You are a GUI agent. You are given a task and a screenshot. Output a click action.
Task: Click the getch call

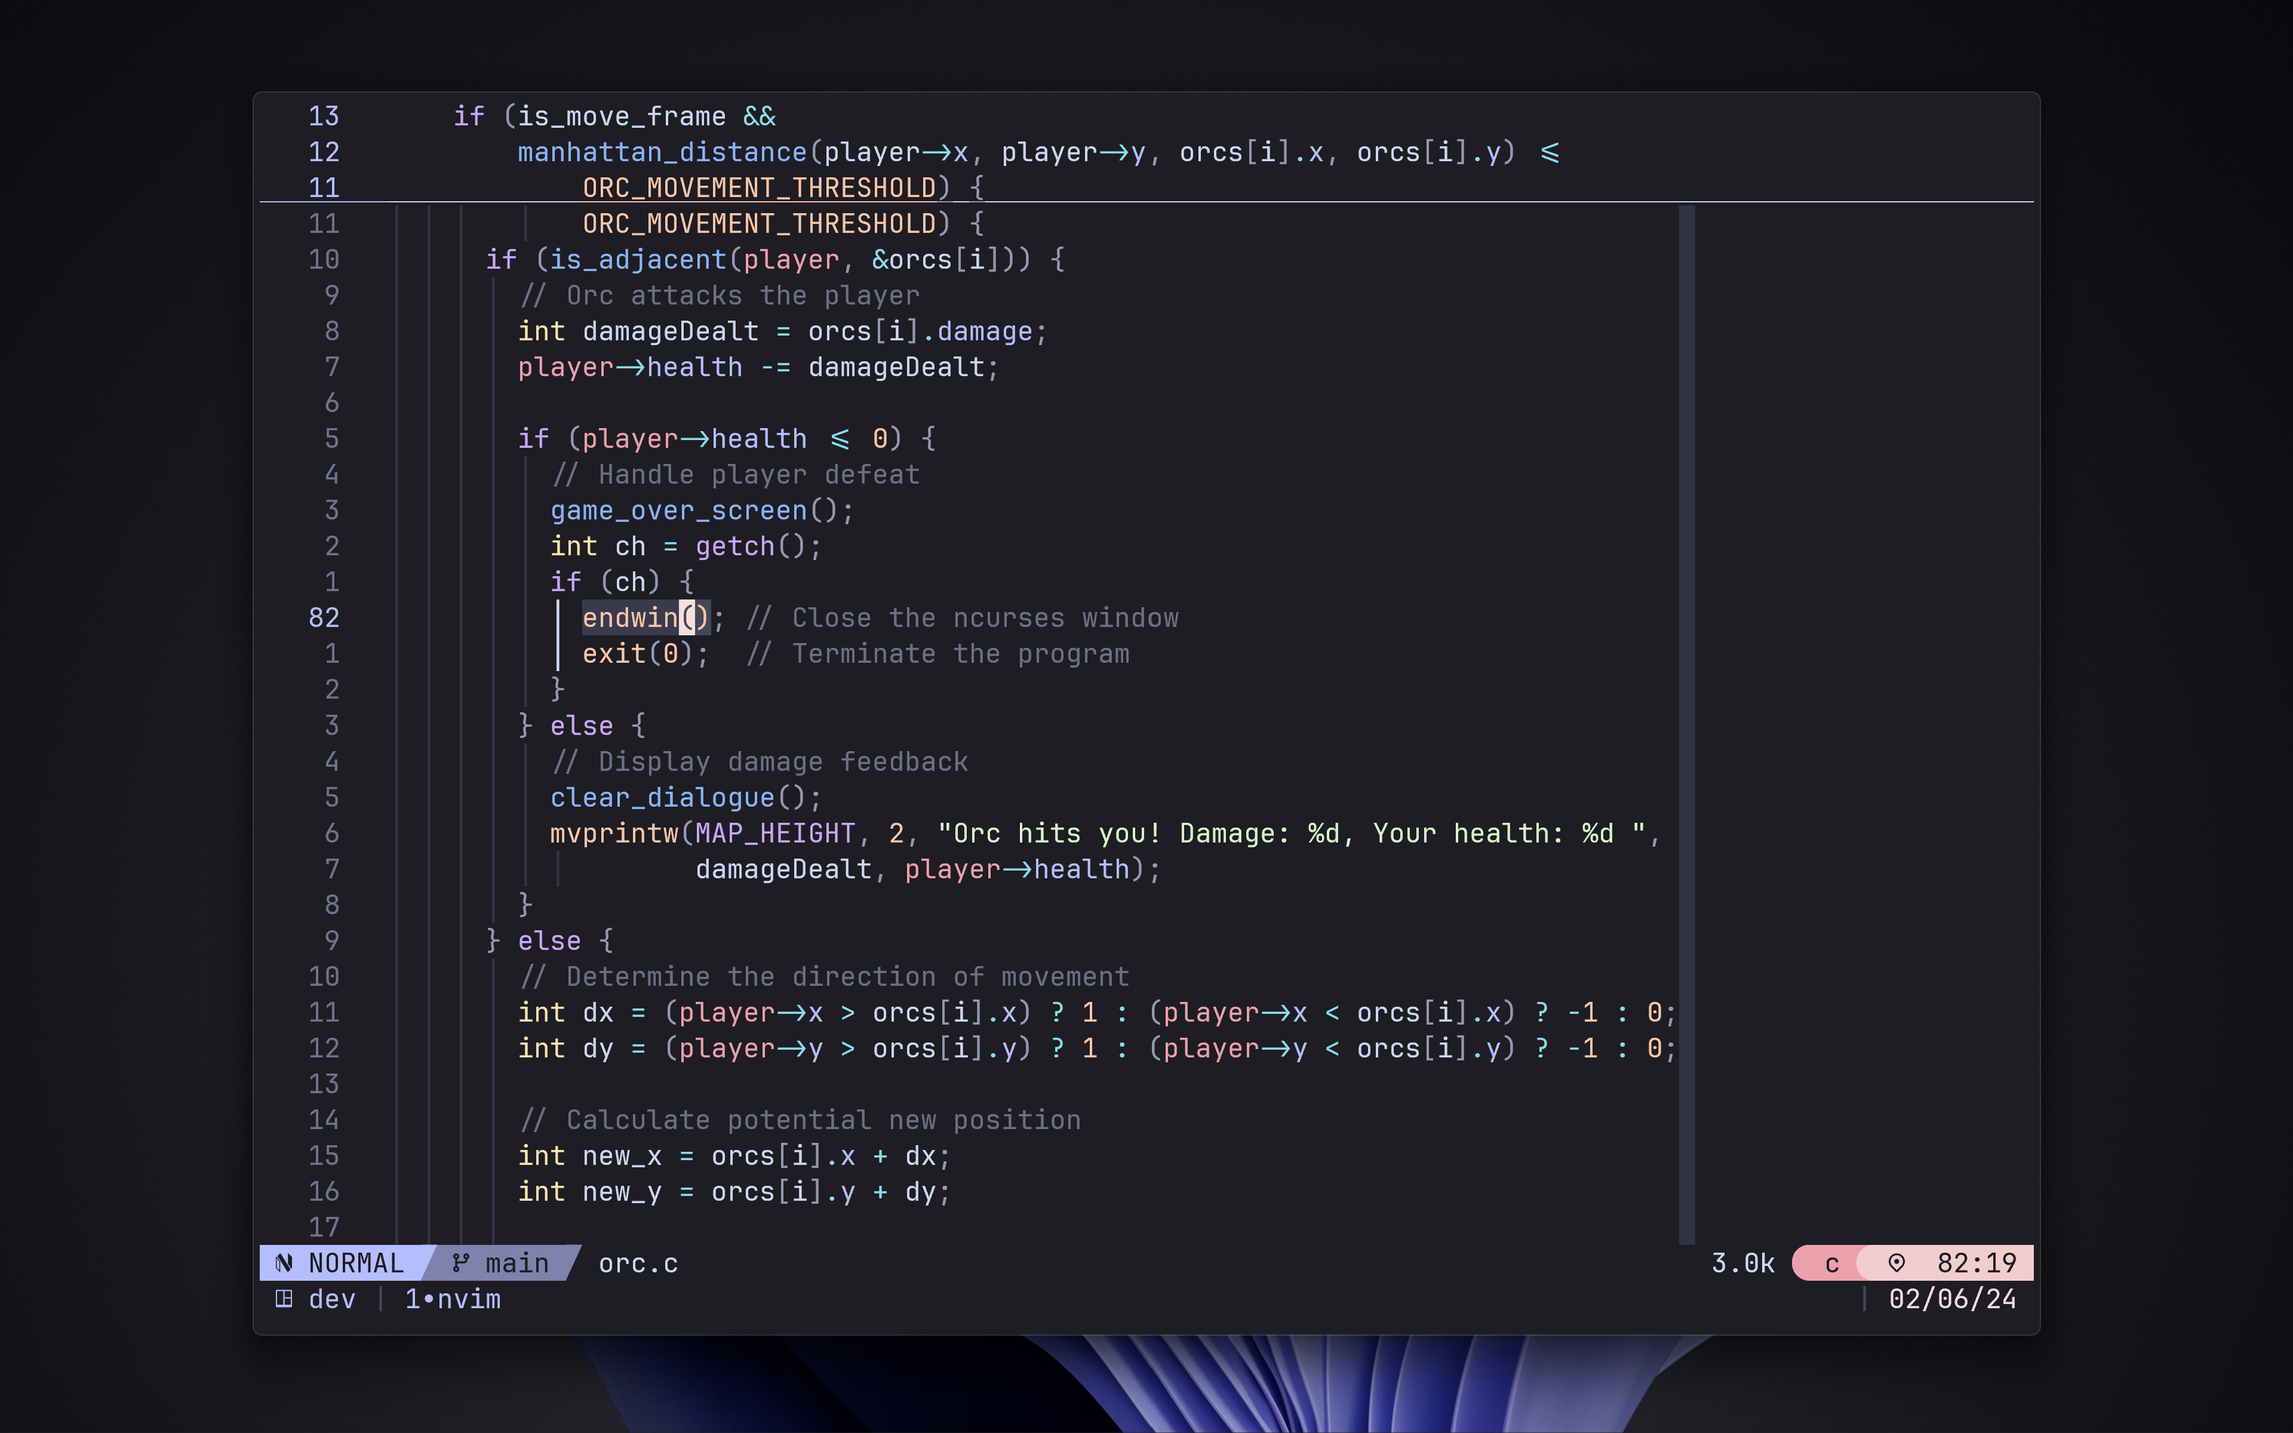735,547
